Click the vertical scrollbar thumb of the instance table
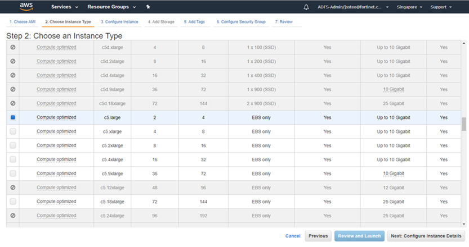Image resolution: width=469 pixels, height=247 pixels. [464, 124]
